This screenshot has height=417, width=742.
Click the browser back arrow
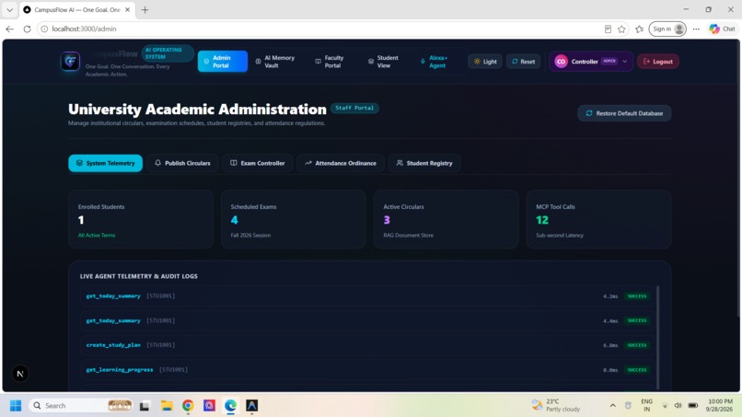point(9,29)
